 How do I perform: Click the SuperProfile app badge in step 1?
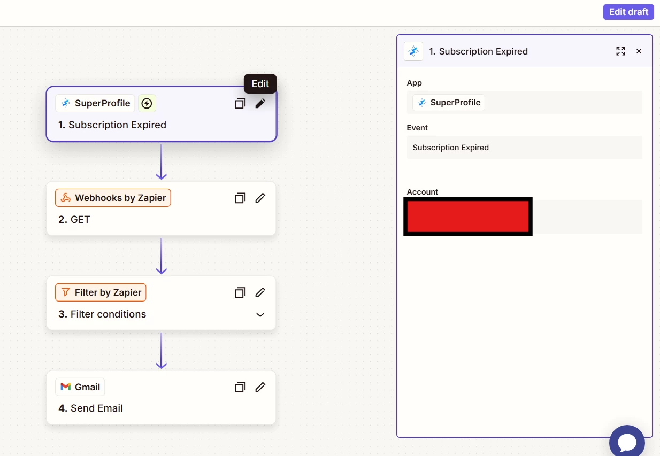95,103
